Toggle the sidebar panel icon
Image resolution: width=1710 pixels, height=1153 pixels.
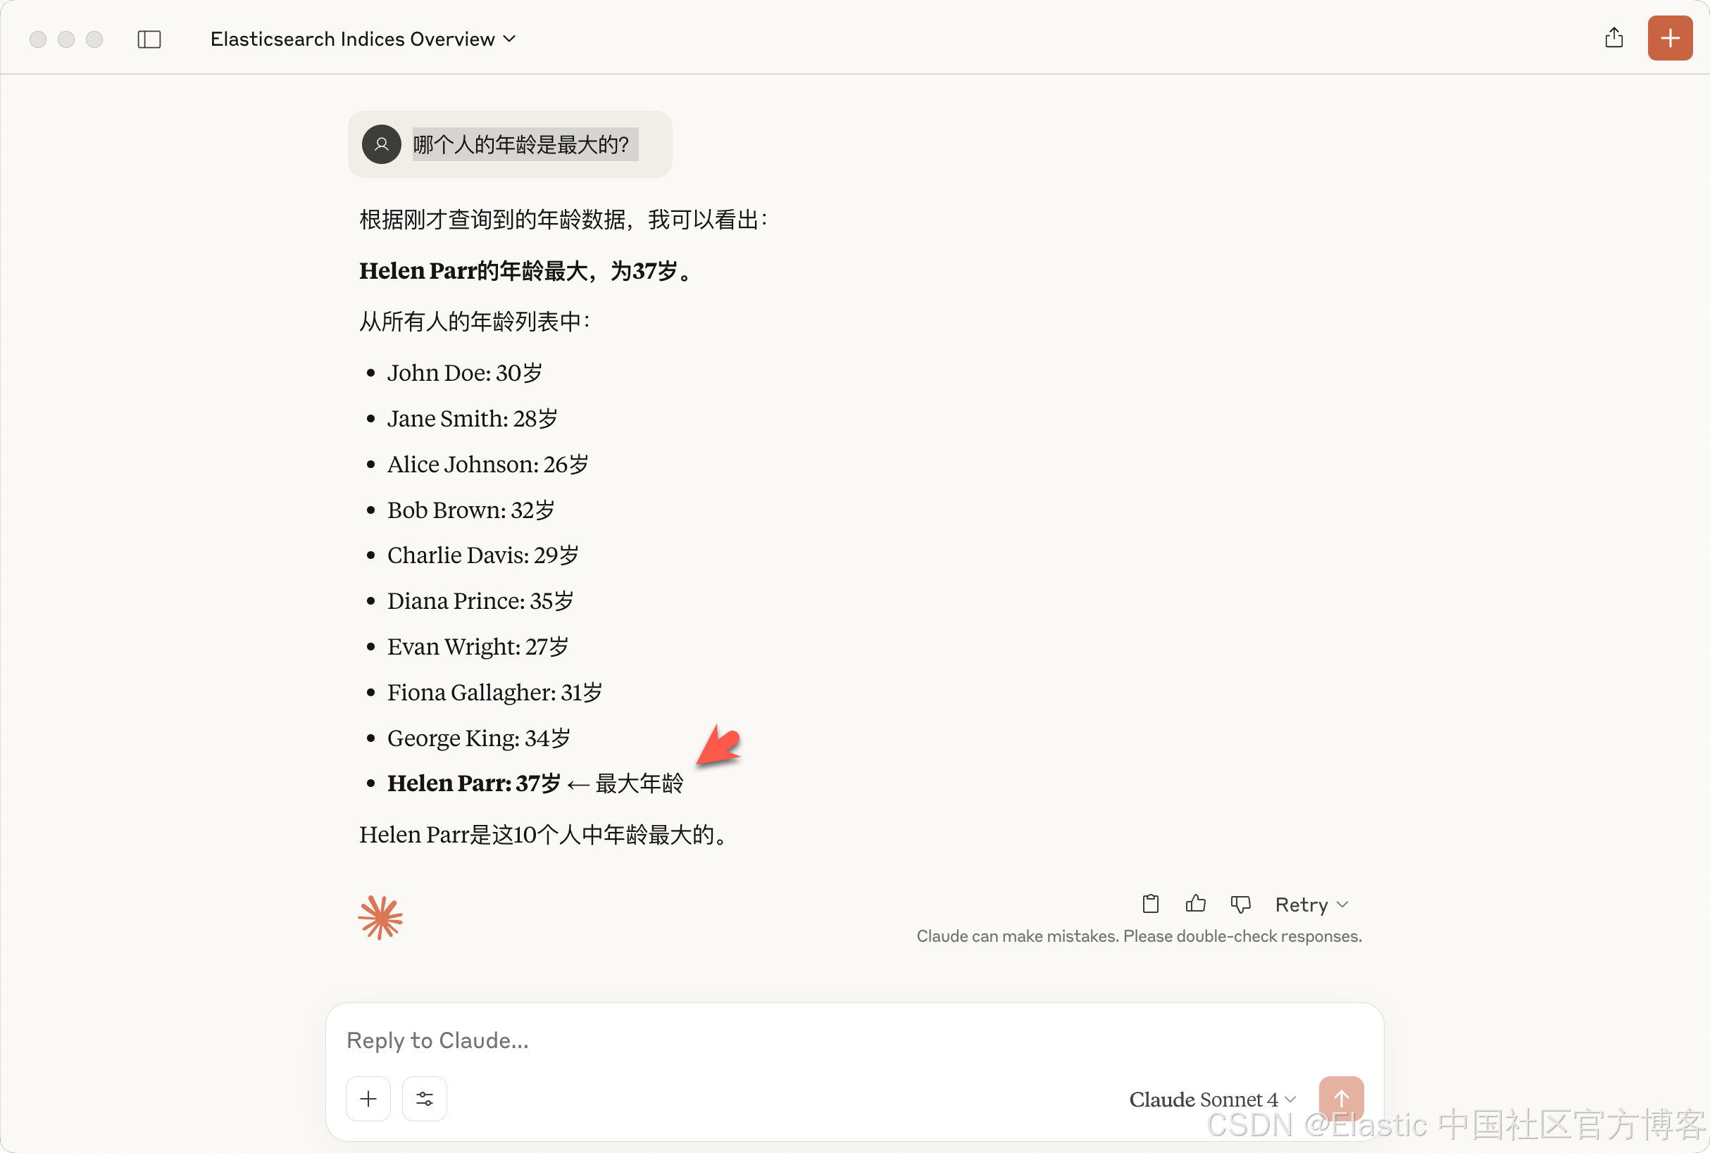point(149,39)
